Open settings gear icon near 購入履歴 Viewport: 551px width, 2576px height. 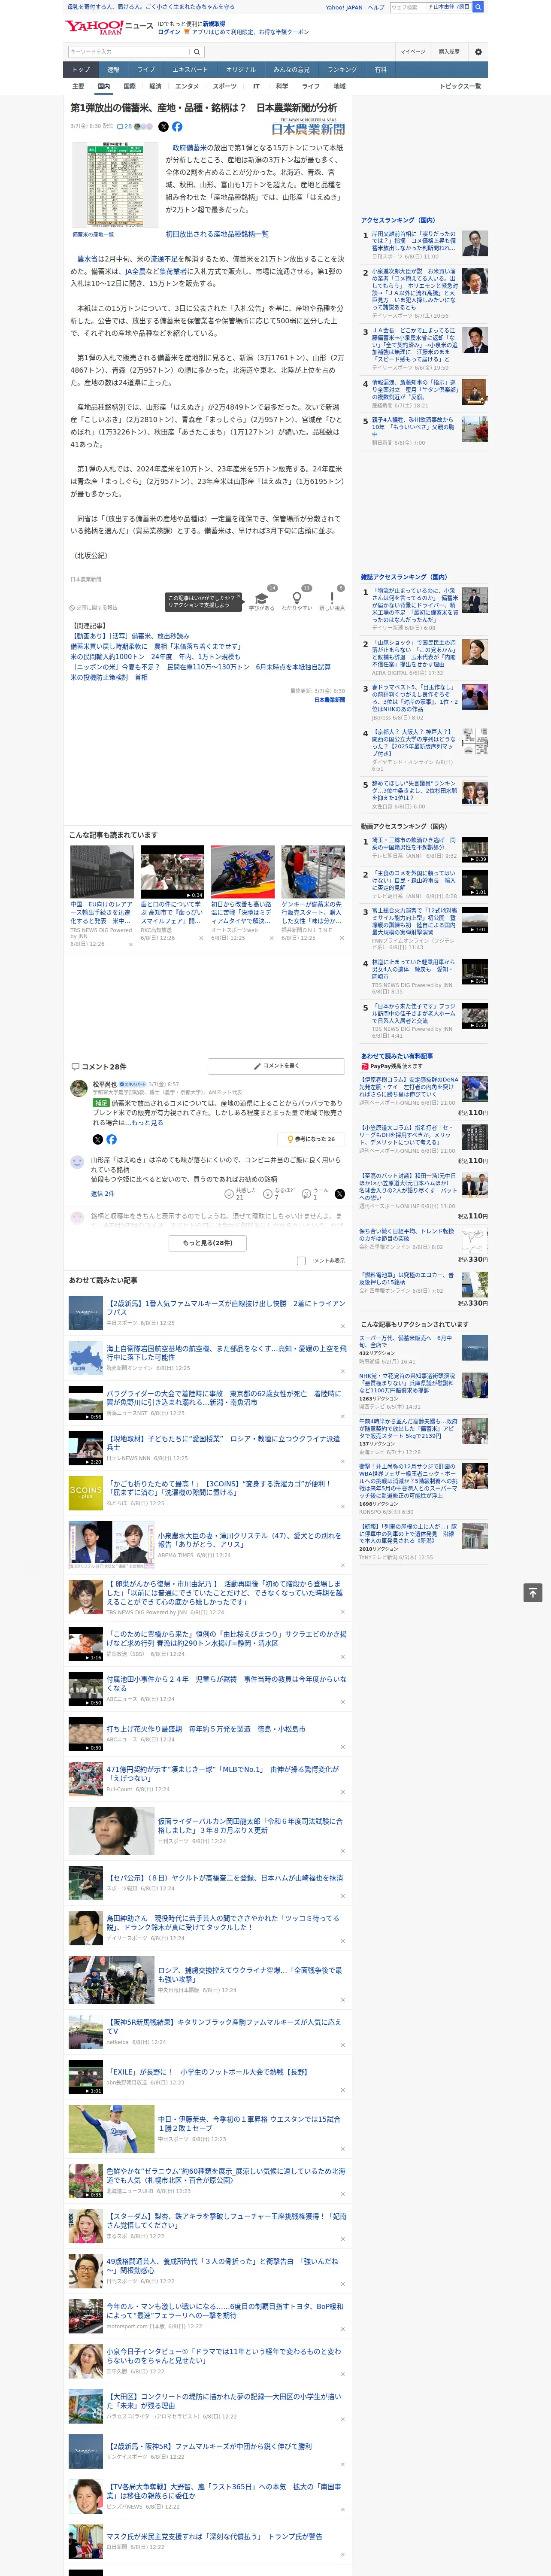click(478, 52)
